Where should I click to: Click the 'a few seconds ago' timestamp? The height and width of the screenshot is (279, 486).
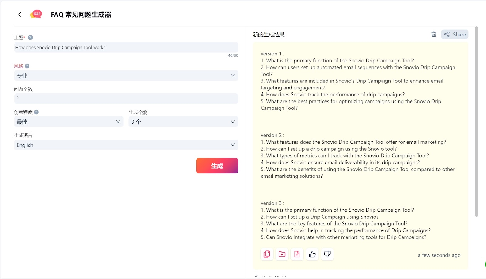click(x=439, y=255)
